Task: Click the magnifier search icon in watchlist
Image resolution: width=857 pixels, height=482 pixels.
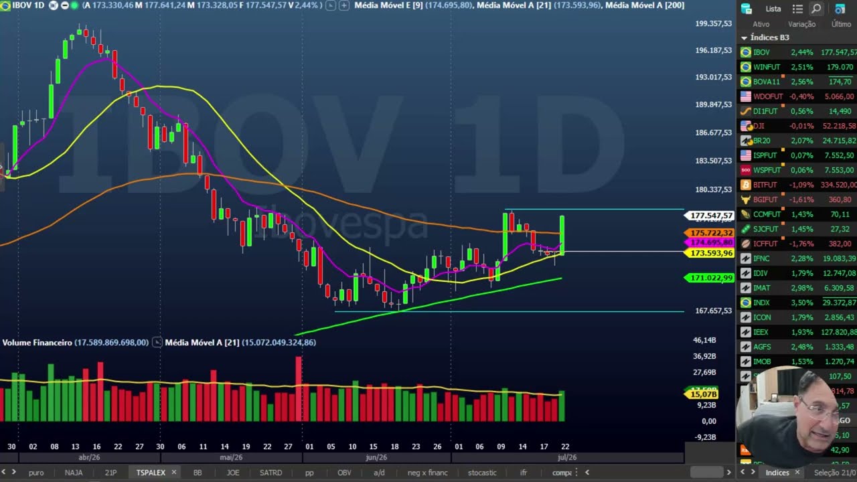Action: (x=816, y=9)
